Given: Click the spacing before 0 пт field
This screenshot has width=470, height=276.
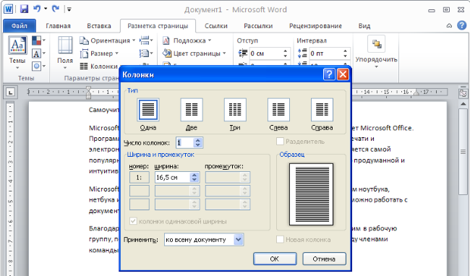Looking at the screenshot, I should coord(325,53).
